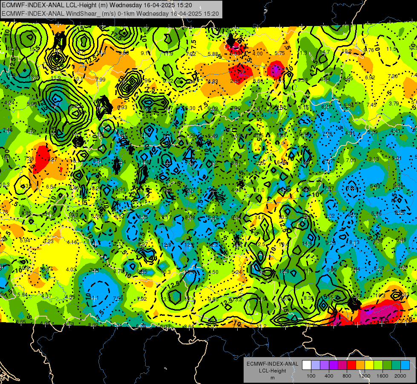Click the 9.76 wind shear value

pyautogui.click(x=369, y=50)
